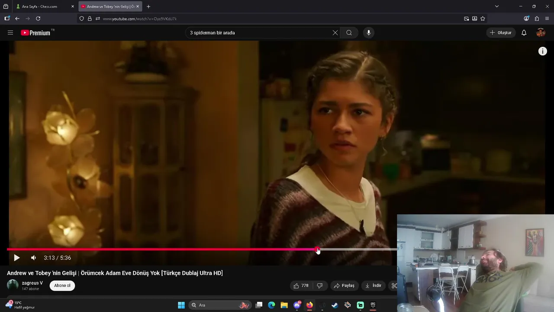554x312 pixels.
Task: Open Task View on the taskbar
Action: click(x=259, y=305)
